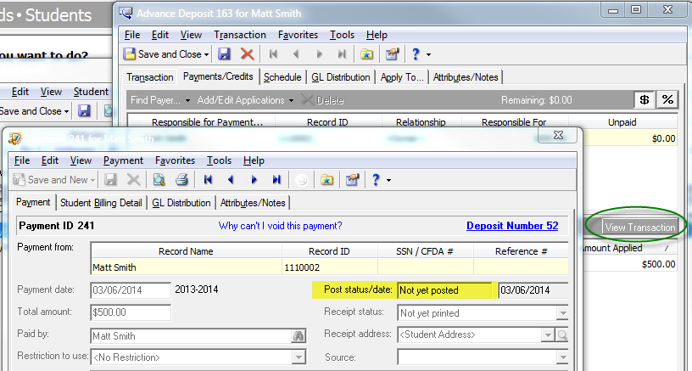The width and height of the screenshot is (692, 371).
Task: Switch to the Transaction tab
Action: (x=149, y=77)
